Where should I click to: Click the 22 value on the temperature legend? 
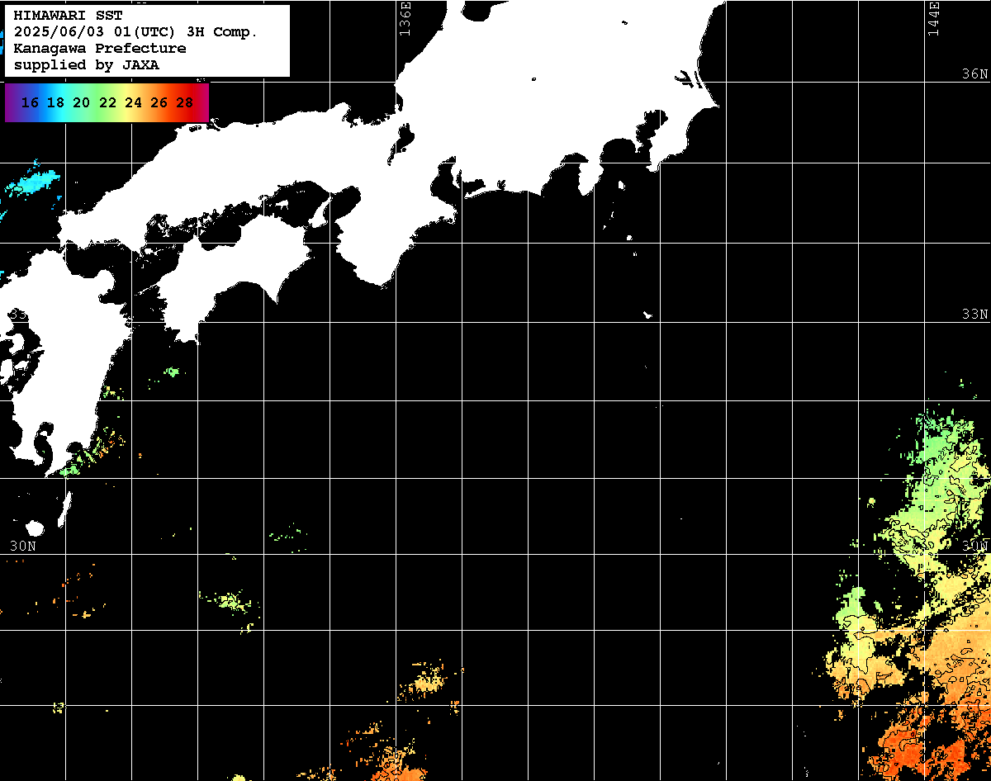pyautogui.click(x=107, y=103)
